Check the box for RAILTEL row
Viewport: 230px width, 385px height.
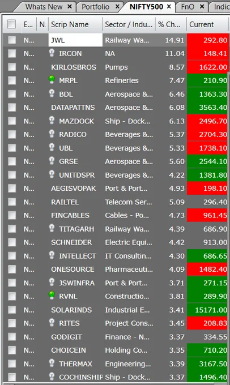pyautogui.click(x=12, y=202)
